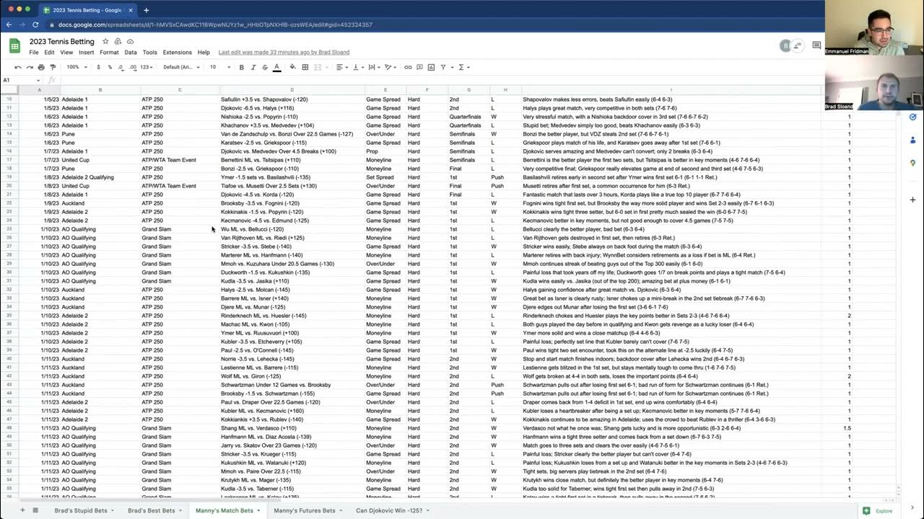
Task: Open vertical align dropdown
Action: coord(357,67)
